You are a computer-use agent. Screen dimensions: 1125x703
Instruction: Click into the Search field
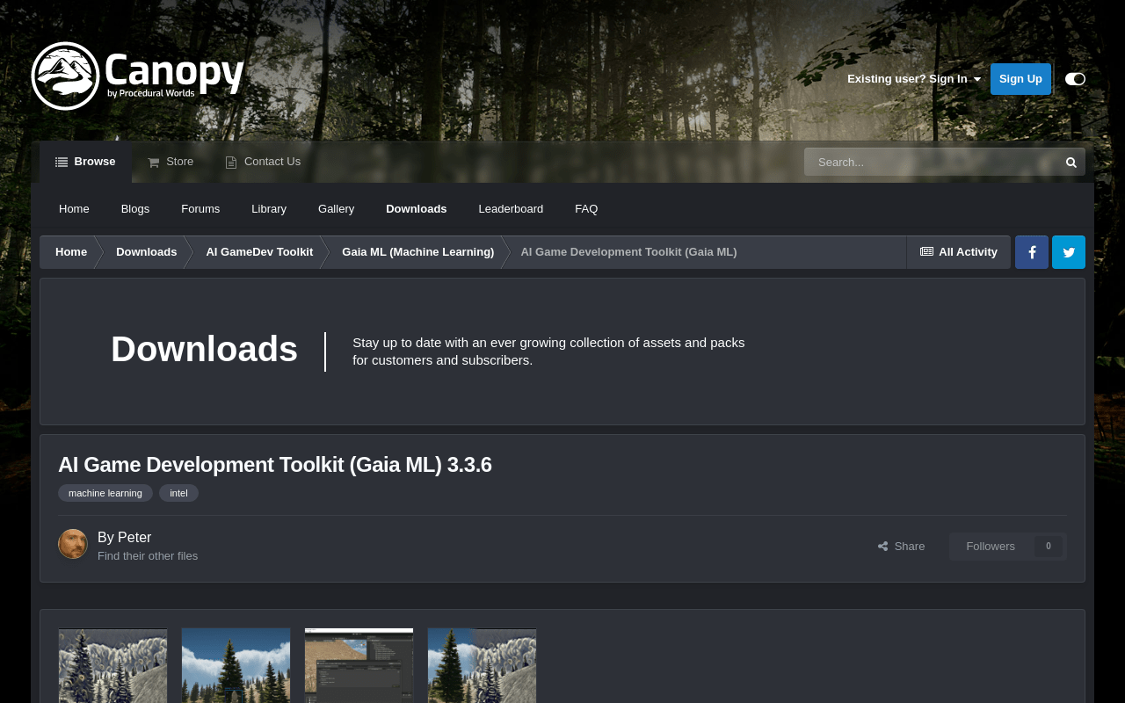pos(931,162)
